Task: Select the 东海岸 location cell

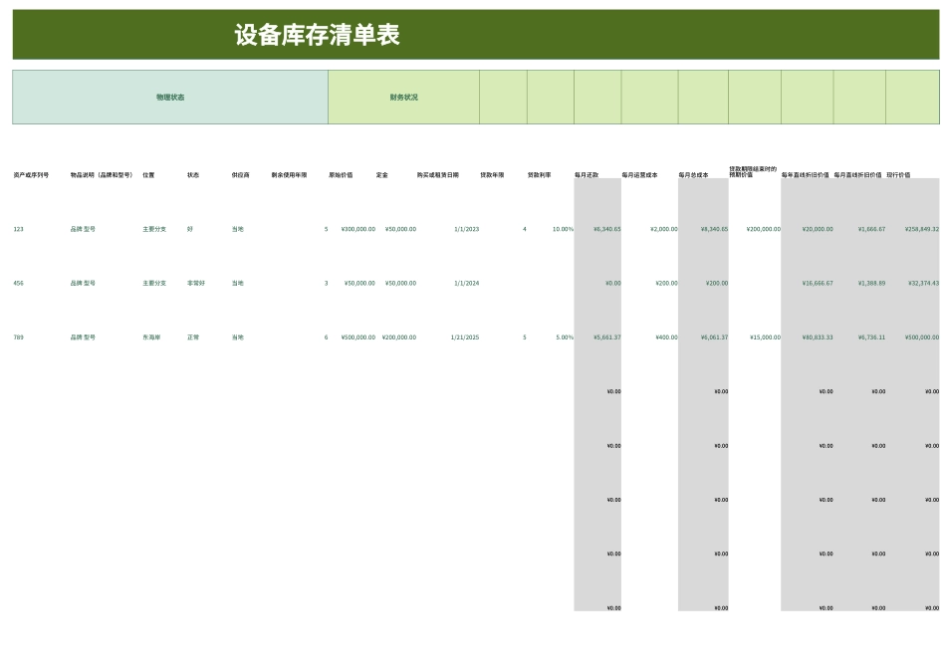Action: pos(151,337)
